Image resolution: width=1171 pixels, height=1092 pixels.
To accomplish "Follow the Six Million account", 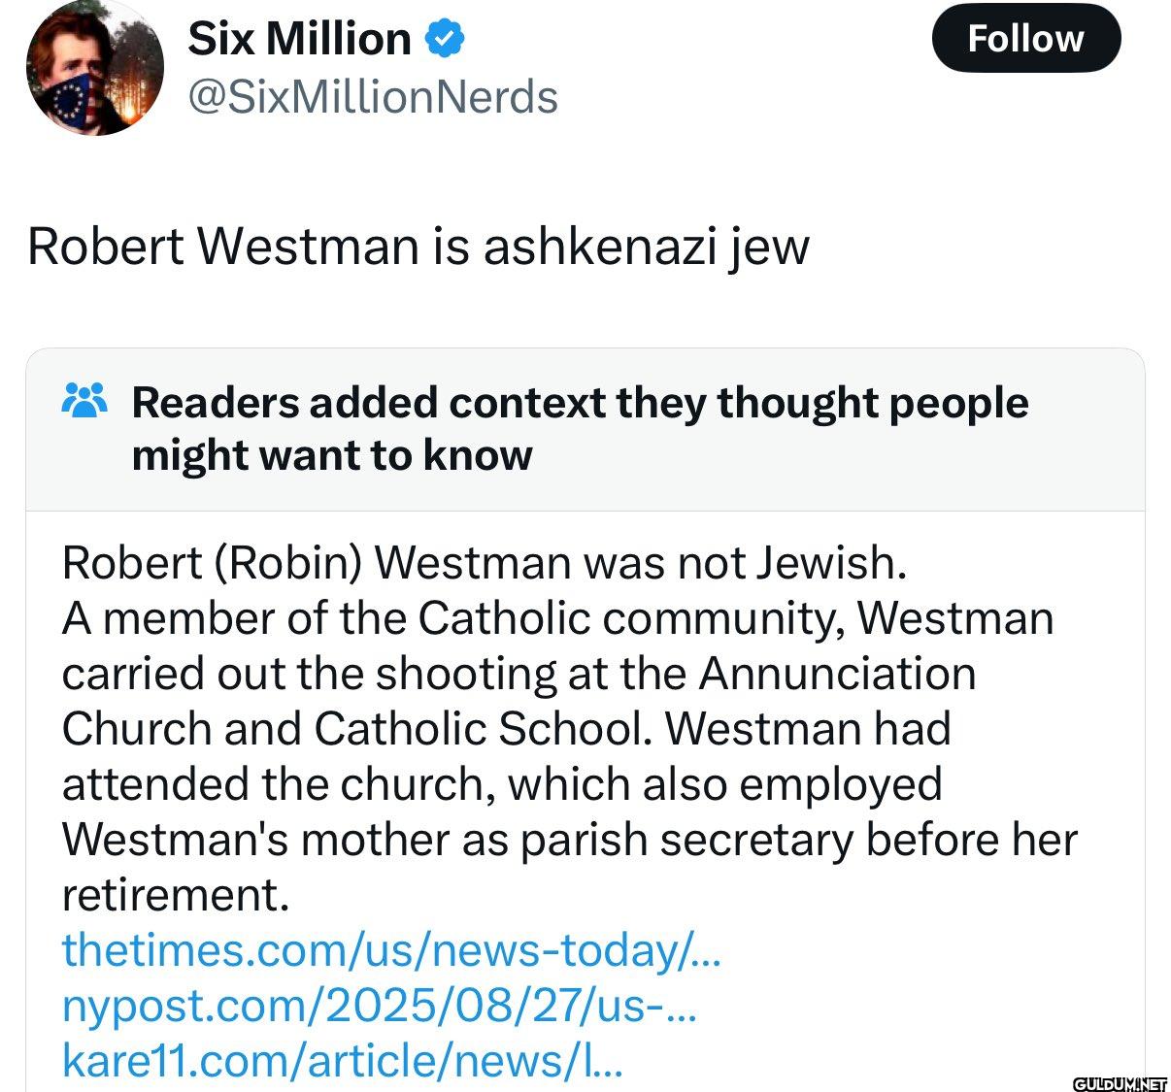I will (1025, 39).
